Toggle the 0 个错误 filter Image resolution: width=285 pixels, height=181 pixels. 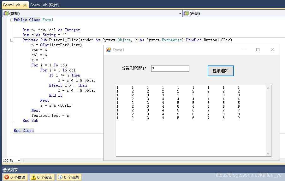(15, 177)
